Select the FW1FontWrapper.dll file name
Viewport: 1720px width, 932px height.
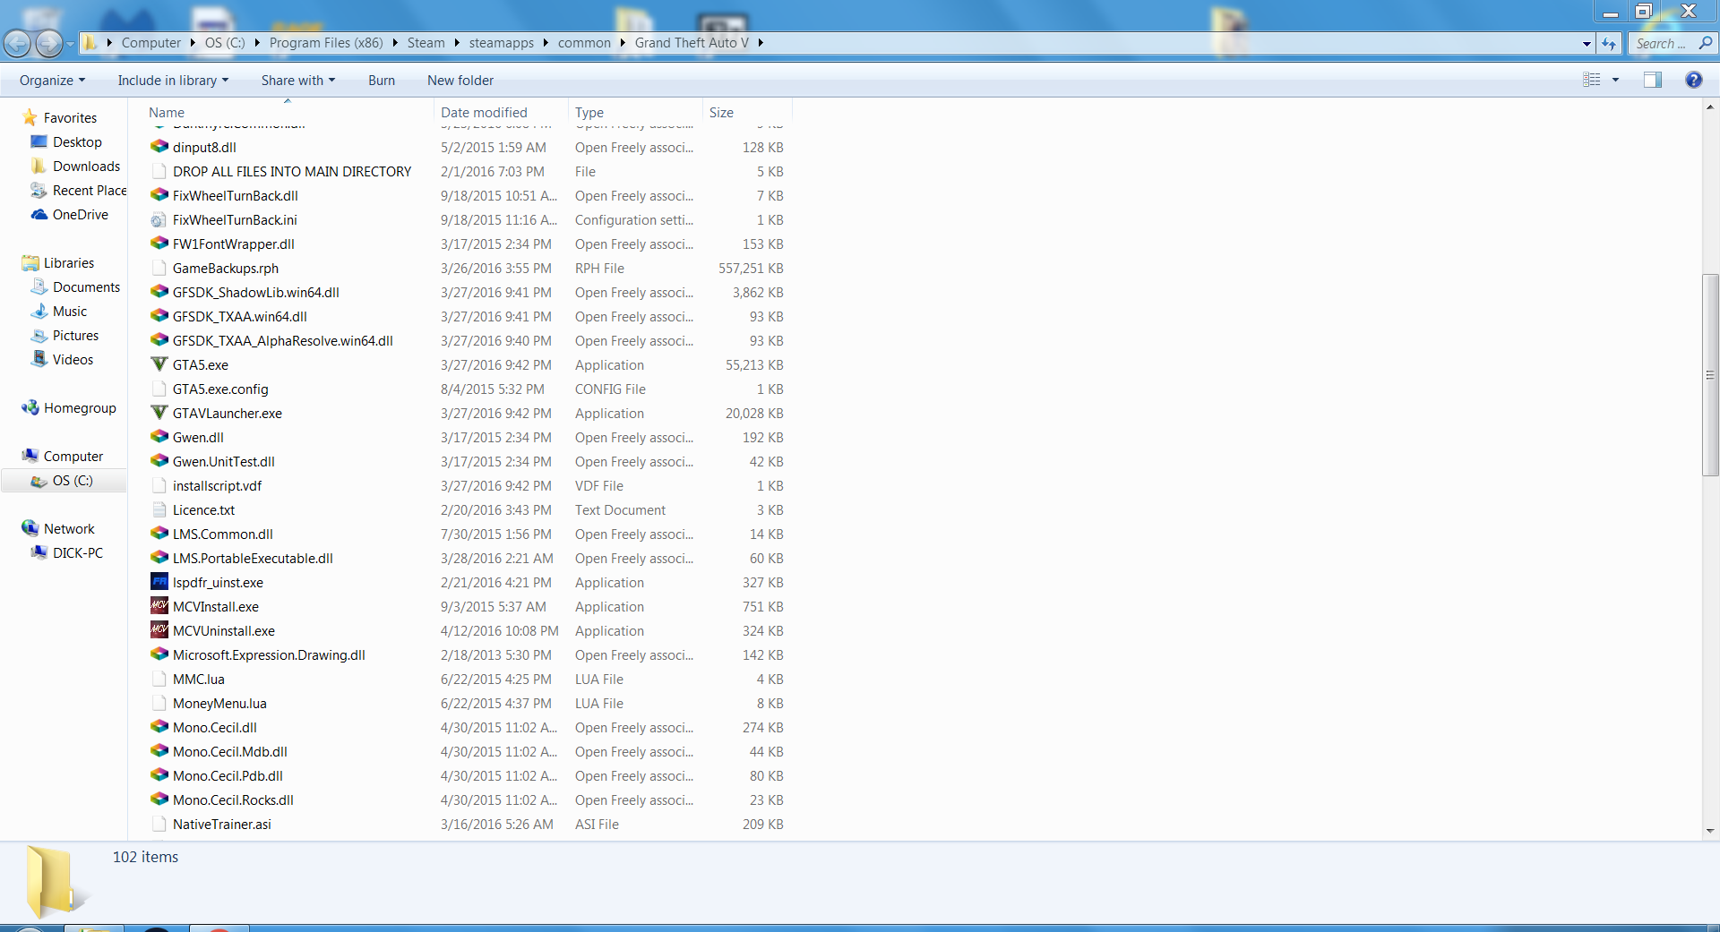[x=234, y=244]
